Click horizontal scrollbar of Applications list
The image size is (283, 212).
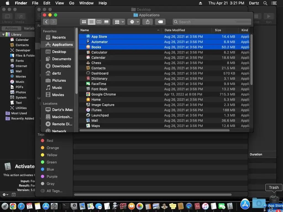154,130
